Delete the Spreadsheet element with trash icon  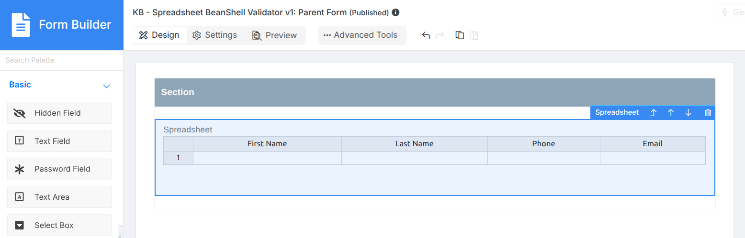tap(708, 113)
